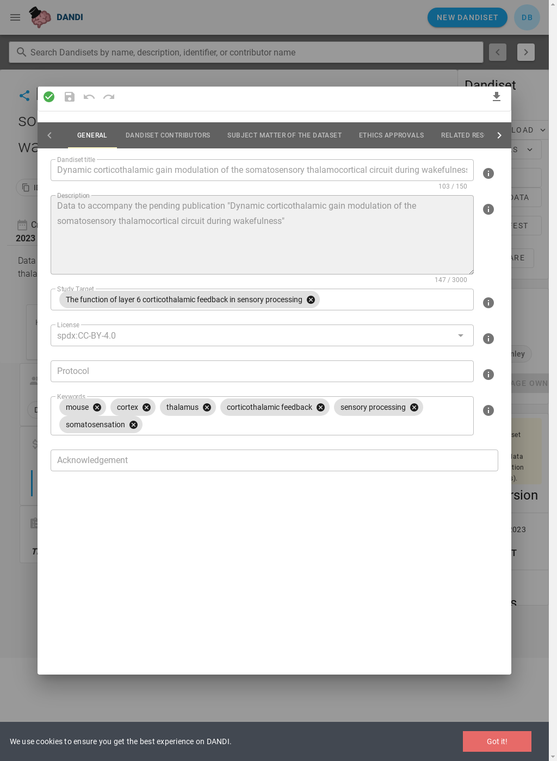This screenshot has width=557, height=761.
Task: Click the search magnifier icon
Action: 21,52
